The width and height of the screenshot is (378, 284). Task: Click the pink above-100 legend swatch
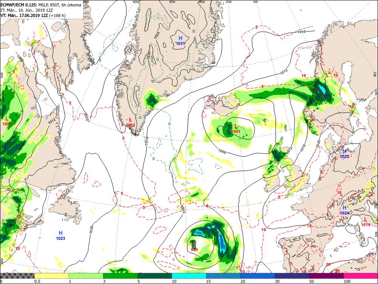361,276
